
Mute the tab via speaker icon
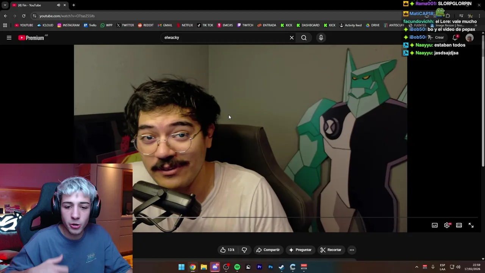58,5
